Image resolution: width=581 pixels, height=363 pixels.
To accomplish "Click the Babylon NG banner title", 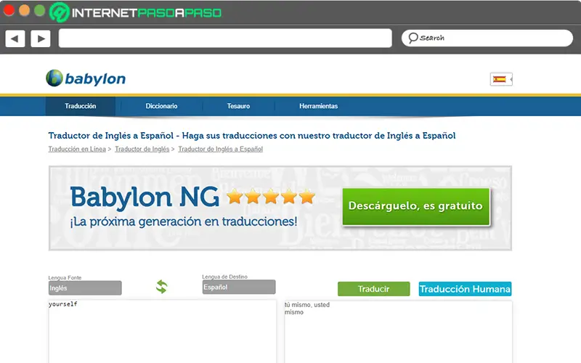I will (x=145, y=197).
